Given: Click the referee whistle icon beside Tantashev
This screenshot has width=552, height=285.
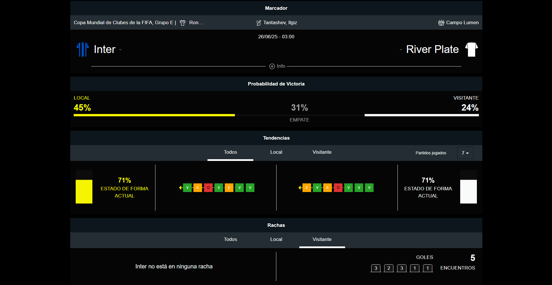Looking at the screenshot, I should (258, 23).
